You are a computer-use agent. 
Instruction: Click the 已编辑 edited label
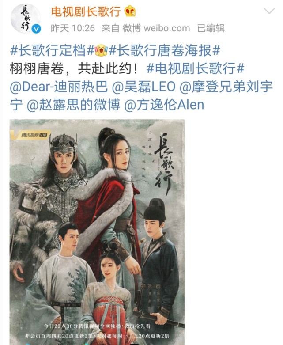pyautogui.click(x=211, y=28)
